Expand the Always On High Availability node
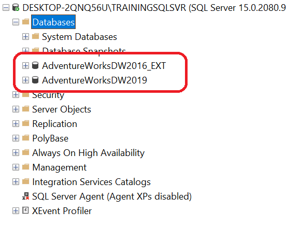The image size is (286, 226). point(16,153)
